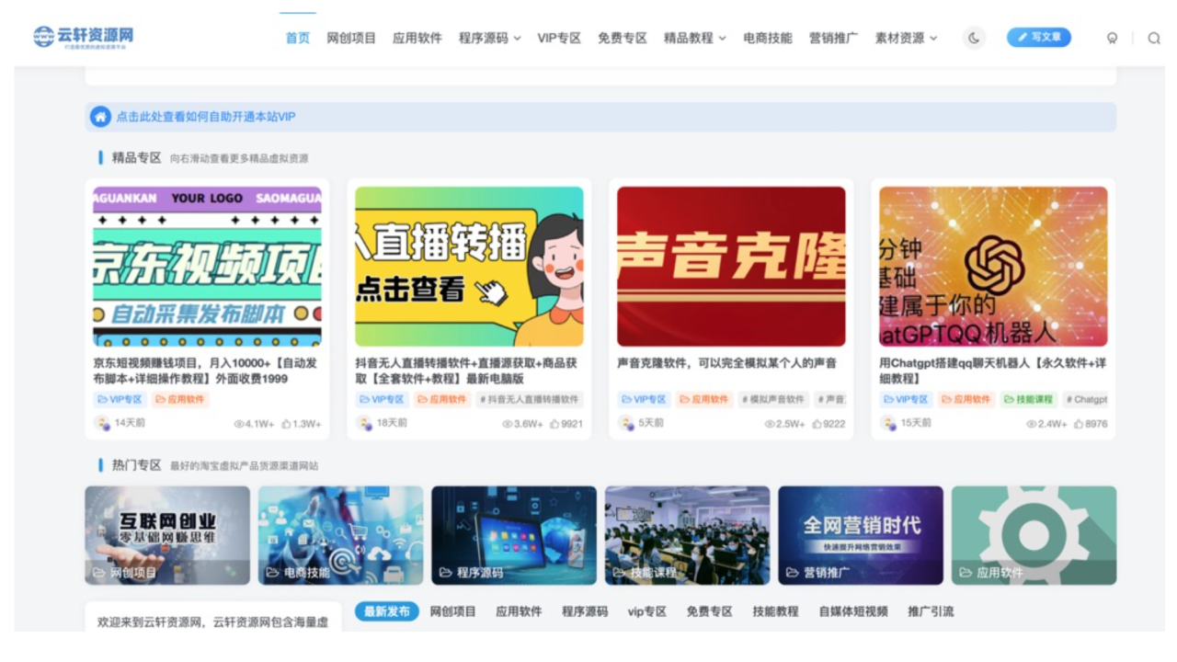Open 点击此处查看如何自助开通本站VIP link
The height and width of the screenshot is (662, 1177).
click(x=206, y=117)
